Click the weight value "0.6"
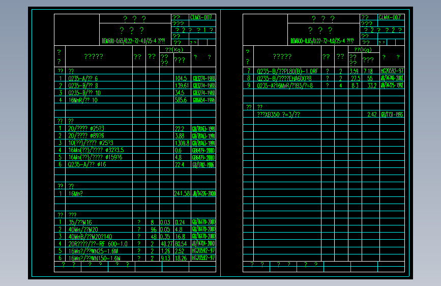441x286 pixels. tap(179, 150)
